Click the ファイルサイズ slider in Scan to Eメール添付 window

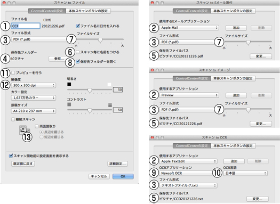[248, 42]
